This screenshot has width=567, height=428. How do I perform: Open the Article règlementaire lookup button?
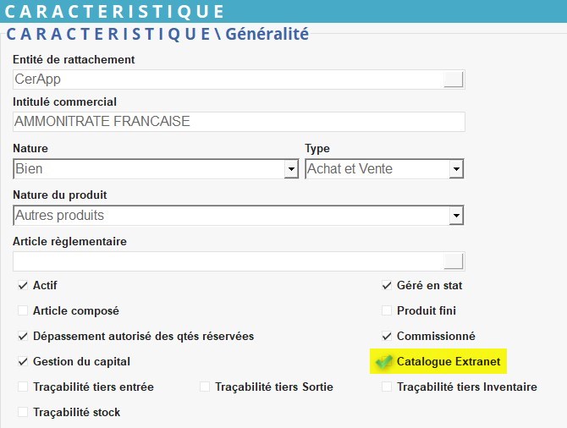(454, 261)
